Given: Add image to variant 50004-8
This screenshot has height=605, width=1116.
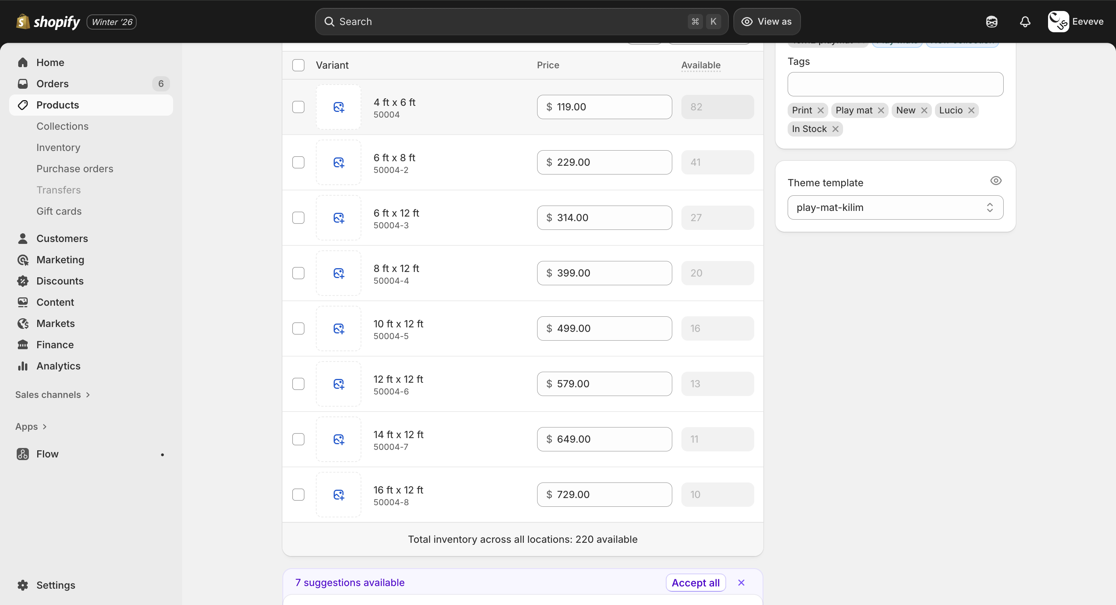Looking at the screenshot, I should (339, 494).
